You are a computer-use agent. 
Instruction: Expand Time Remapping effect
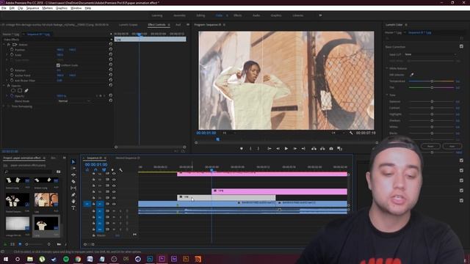(4, 106)
